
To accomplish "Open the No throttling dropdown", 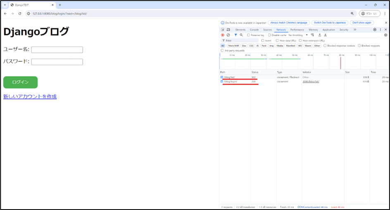I will [298, 35].
